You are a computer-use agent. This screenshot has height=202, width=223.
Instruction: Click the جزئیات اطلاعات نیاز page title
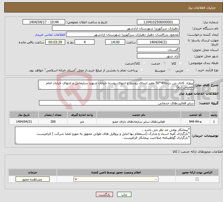click(202, 8)
